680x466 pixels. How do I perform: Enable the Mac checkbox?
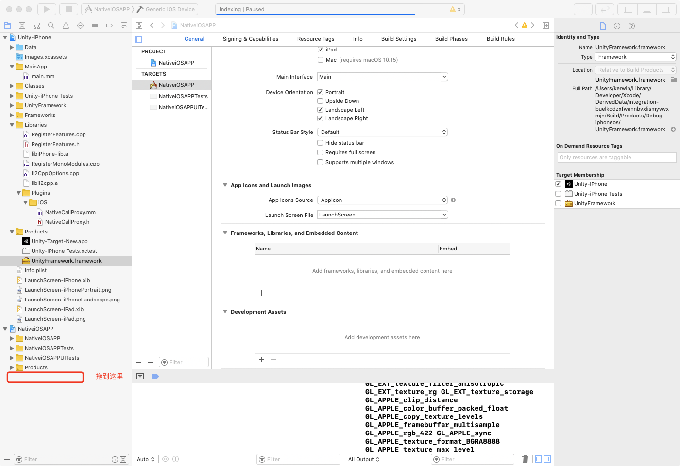[x=321, y=60]
